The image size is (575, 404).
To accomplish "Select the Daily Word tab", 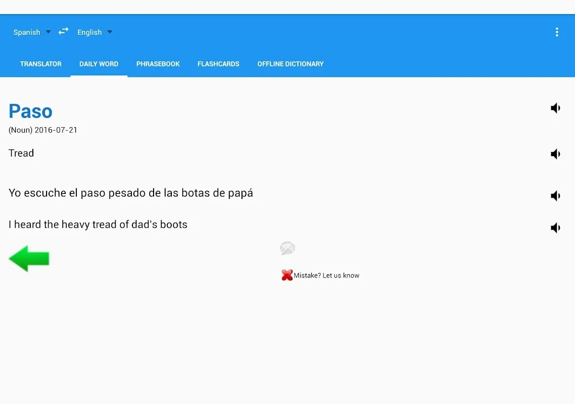I will 99,64.
